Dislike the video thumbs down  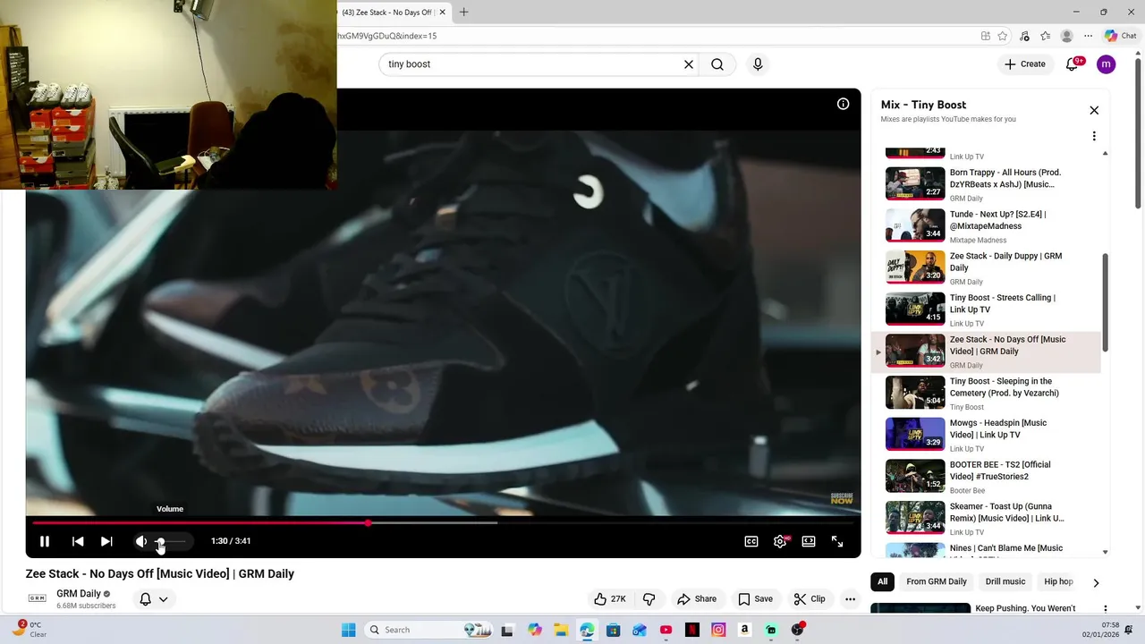click(x=649, y=599)
